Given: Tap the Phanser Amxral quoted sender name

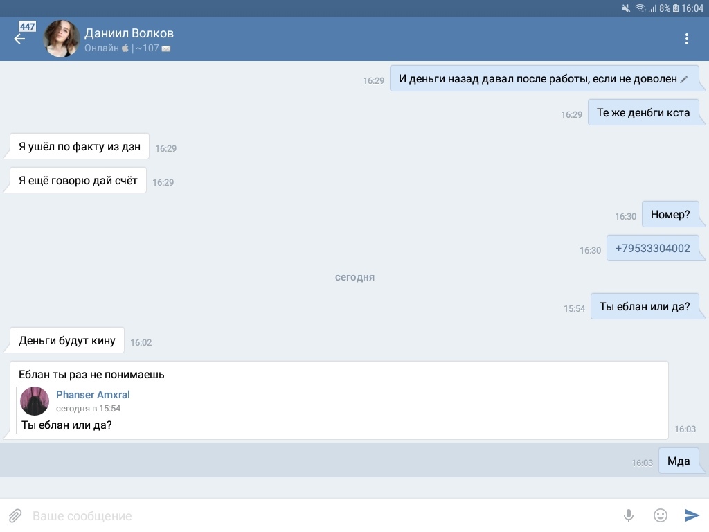Looking at the screenshot, I should [93, 395].
